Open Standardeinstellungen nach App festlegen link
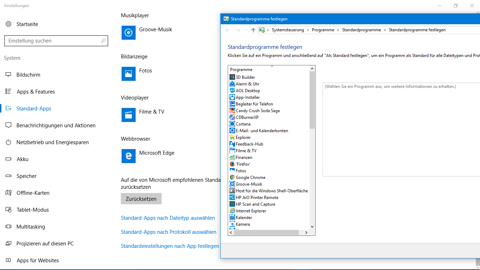Image resolution: width=480 pixels, height=270 pixels. tap(170, 246)
